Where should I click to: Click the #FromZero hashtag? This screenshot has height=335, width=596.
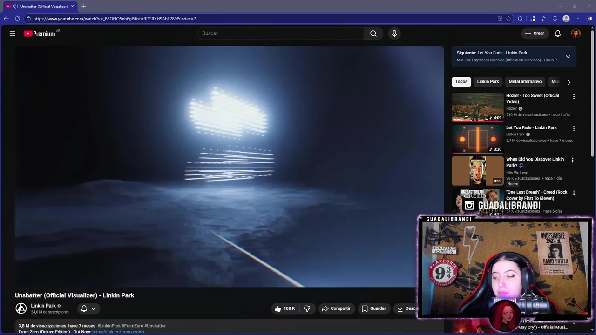click(x=132, y=326)
